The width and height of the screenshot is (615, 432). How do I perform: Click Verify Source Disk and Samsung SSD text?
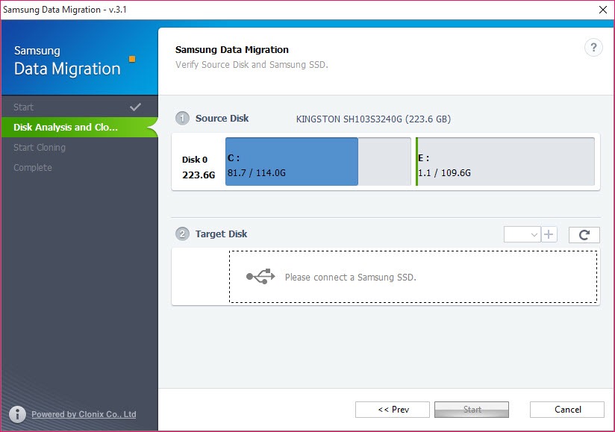click(252, 65)
